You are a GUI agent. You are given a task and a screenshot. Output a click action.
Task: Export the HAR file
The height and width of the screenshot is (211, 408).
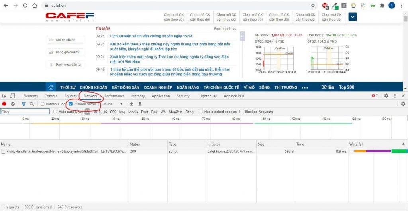tap(140, 104)
